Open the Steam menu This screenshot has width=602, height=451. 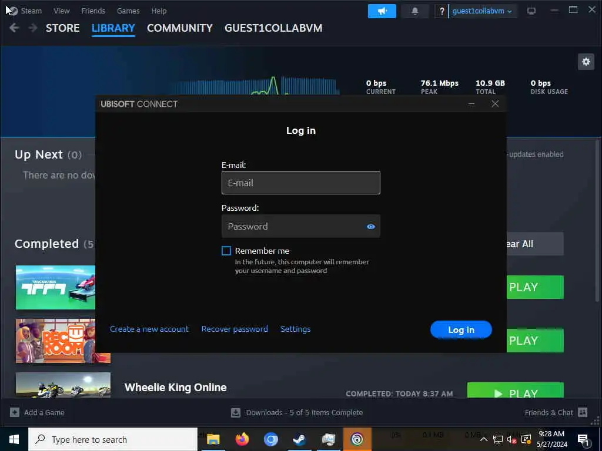[x=31, y=11]
